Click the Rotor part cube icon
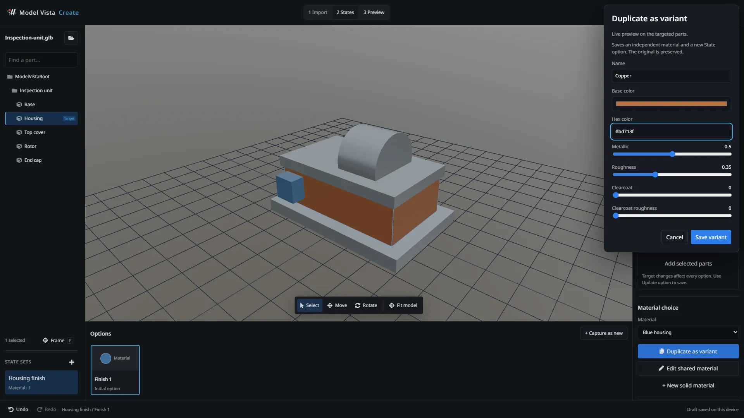Image resolution: width=744 pixels, height=418 pixels. pos(19,146)
